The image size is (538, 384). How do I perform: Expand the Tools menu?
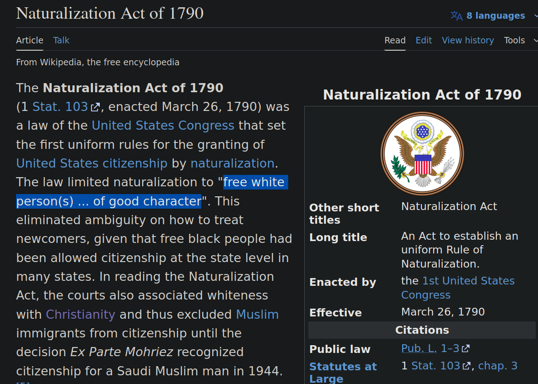[x=521, y=41]
